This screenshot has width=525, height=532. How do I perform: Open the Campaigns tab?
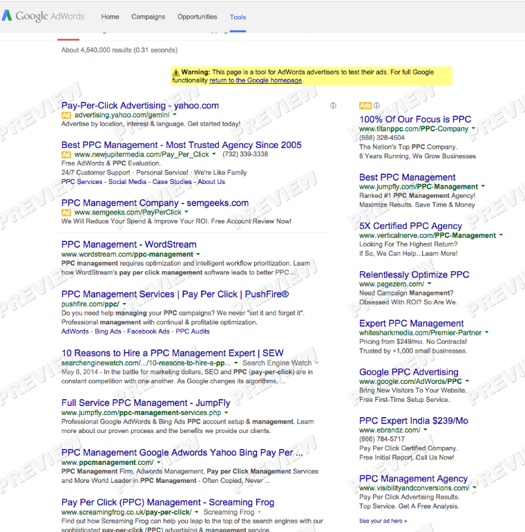pyautogui.click(x=149, y=17)
